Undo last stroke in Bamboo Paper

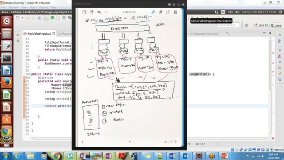[99, 12]
